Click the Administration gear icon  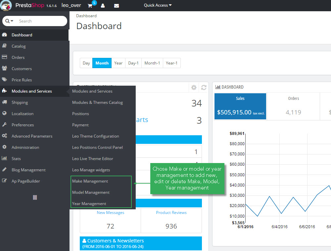[4, 147]
